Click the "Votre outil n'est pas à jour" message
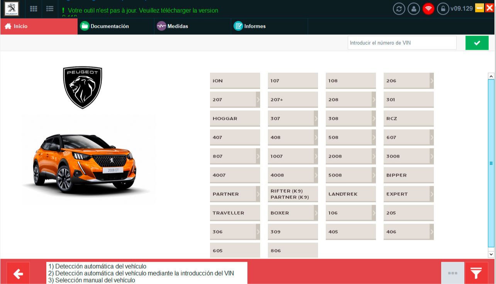Viewport: 496px width, 284px height. [x=143, y=10]
